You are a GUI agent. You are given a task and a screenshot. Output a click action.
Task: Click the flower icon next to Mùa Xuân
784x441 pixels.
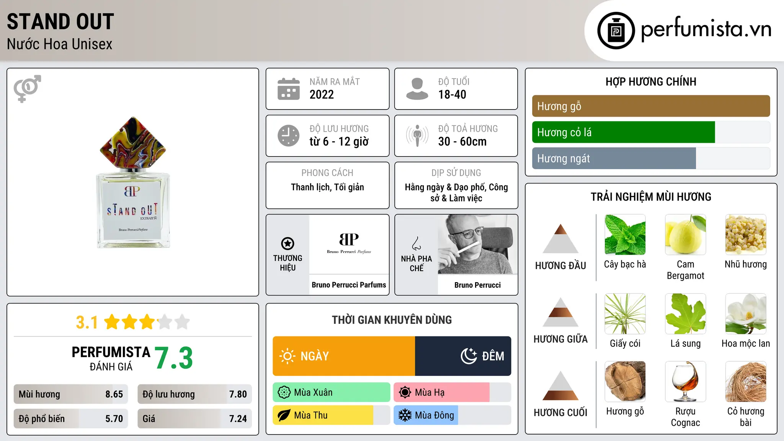(x=284, y=392)
